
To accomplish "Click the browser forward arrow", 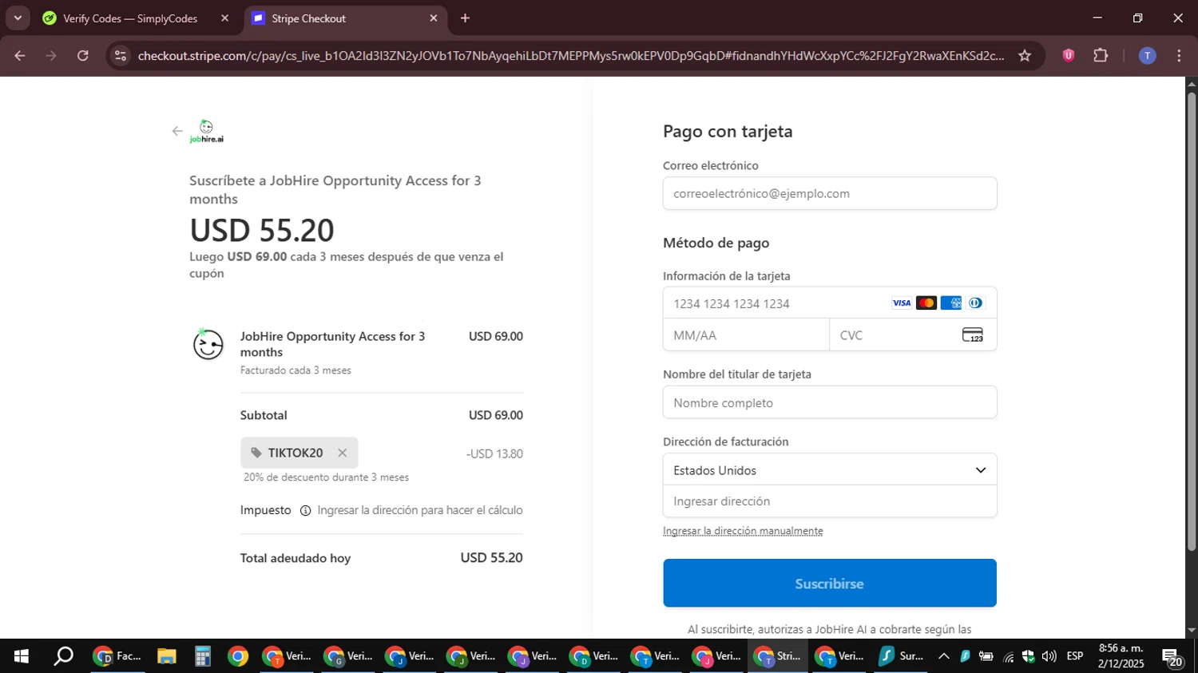I will [51, 55].
